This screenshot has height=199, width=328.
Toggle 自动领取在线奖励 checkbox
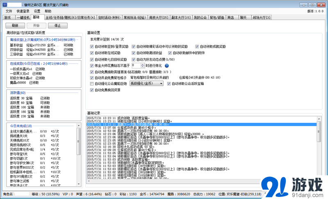click(91, 53)
